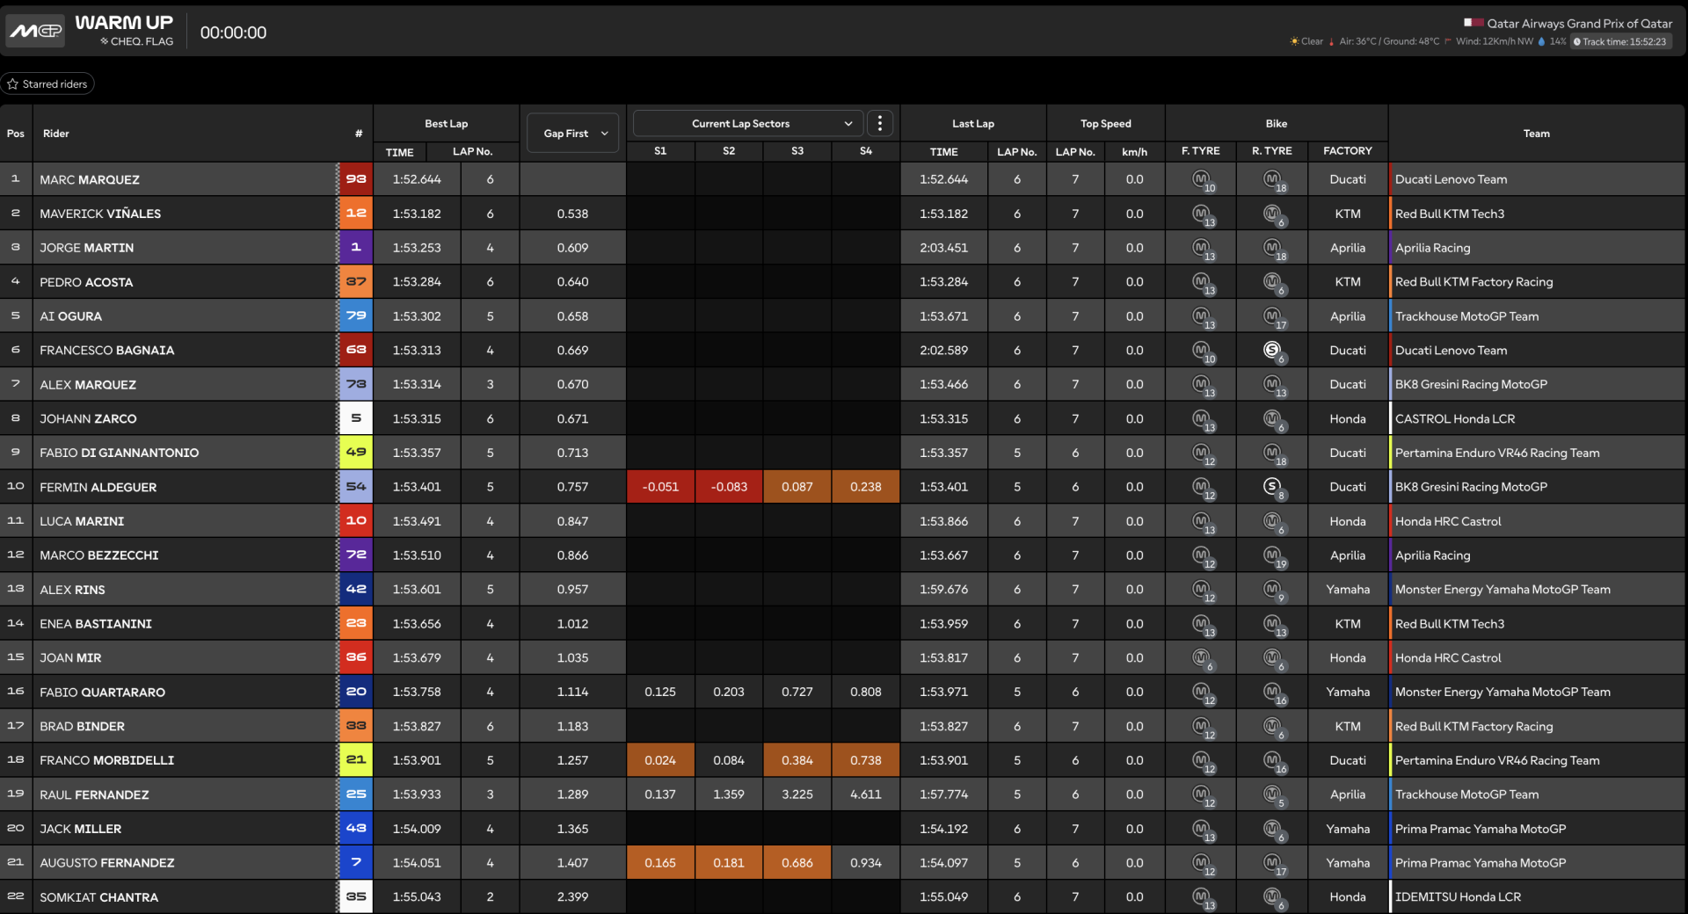Click Jorge Martin last lap 2:03.451

point(943,248)
